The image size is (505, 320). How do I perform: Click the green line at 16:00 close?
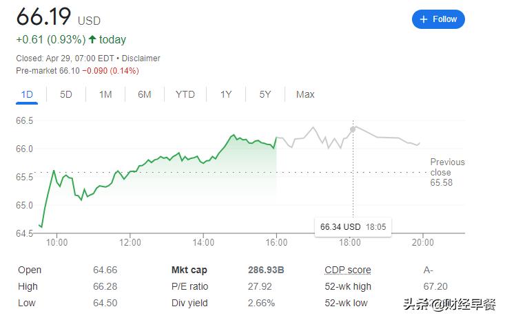pyautogui.click(x=276, y=138)
